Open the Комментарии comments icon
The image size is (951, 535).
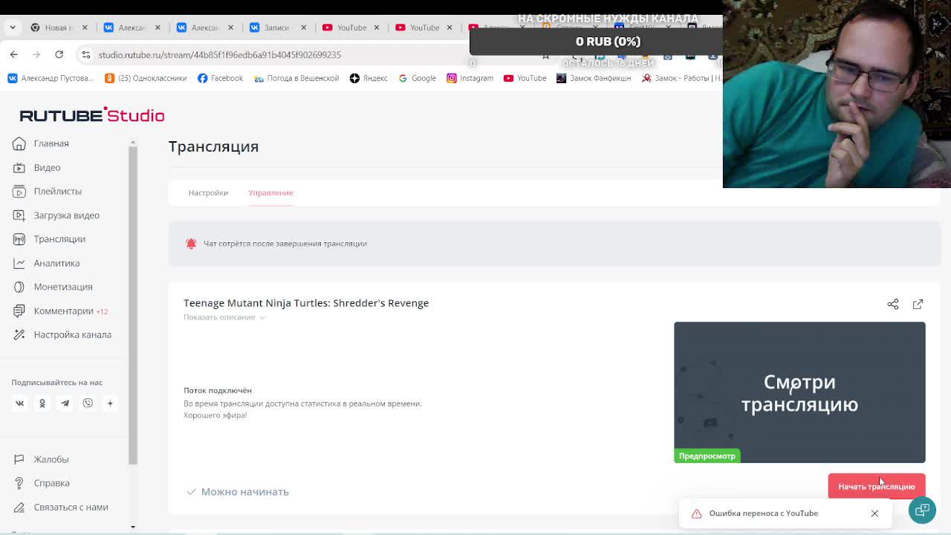pos(19,311)
